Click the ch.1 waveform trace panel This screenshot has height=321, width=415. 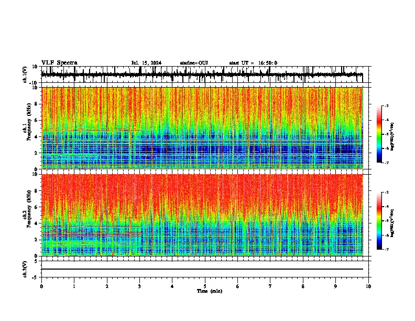click(x=206, y=74)
